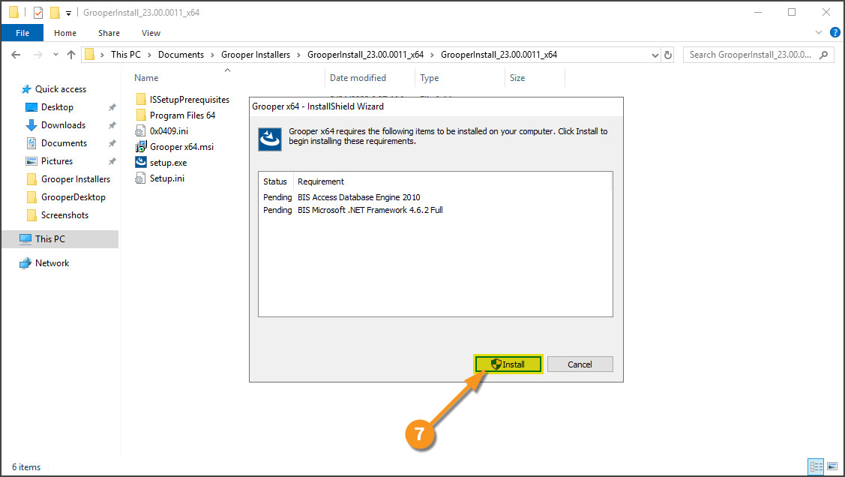Click the Status column header in wizard

click(276, 181)
